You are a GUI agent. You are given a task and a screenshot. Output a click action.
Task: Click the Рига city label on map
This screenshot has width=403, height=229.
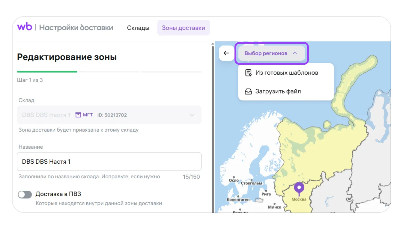[266, 194]
